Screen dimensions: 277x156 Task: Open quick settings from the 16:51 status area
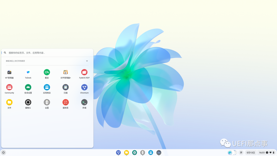(x=266, y=153)
